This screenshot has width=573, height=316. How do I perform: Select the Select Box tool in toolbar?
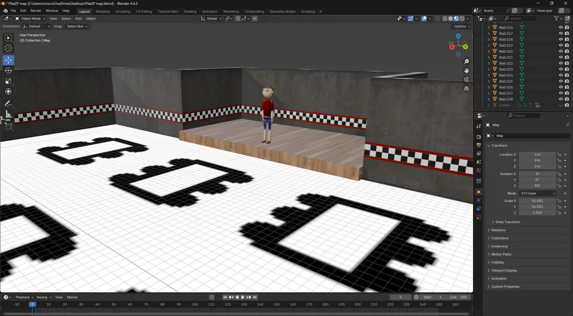pyautogui.click(x=8, y=38)
